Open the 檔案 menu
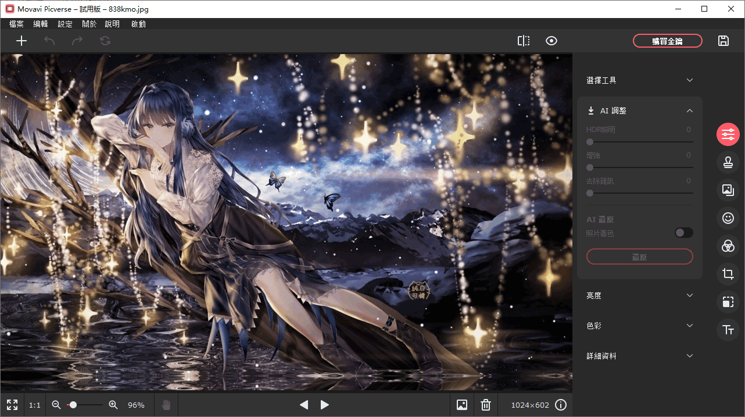The height and width of the screenshot is (417, 745). (16, 24)
